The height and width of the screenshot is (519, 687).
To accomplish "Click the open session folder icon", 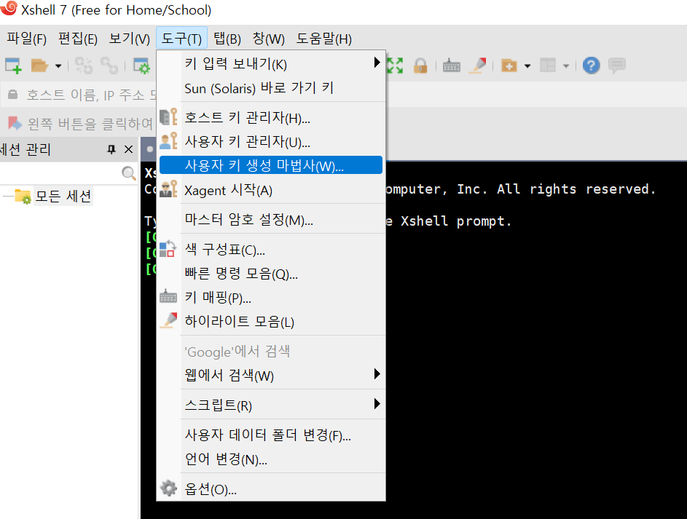I will pos(39,66).
